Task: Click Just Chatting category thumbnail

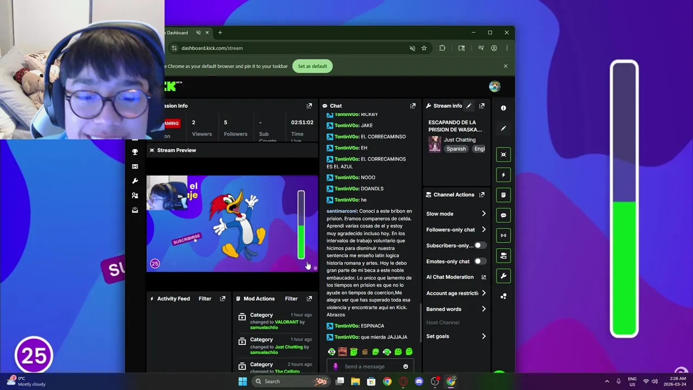Action: click(x=435, y=144)
